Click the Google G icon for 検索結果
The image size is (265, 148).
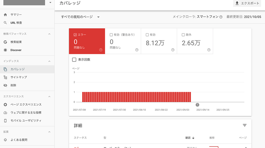click(5, 42)
